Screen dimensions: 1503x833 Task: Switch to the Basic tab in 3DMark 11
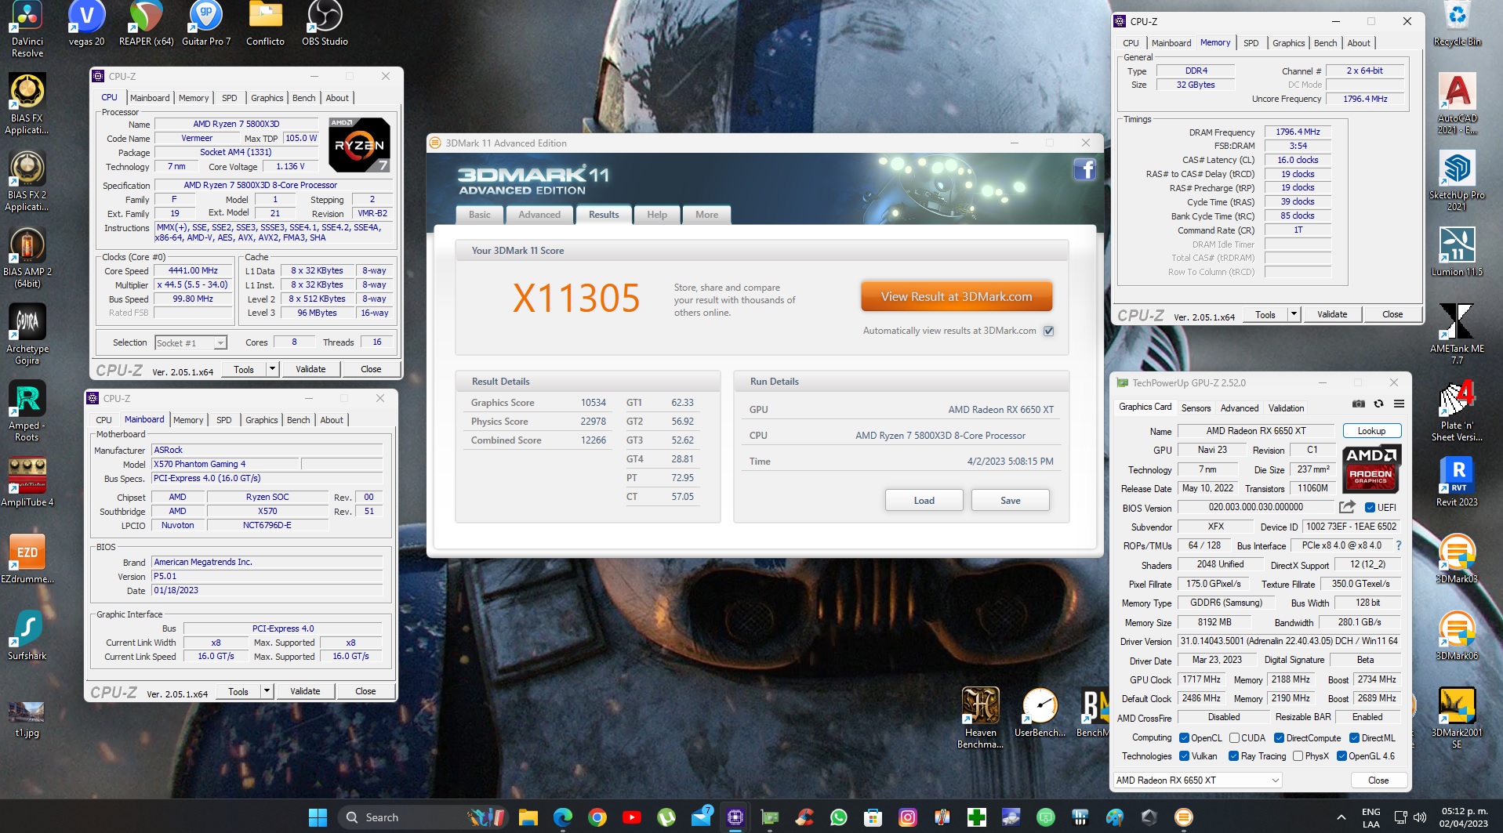click(479, 215)
